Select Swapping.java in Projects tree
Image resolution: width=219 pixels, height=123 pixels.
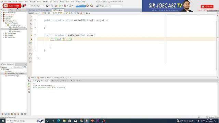click(x=16, y=31)
